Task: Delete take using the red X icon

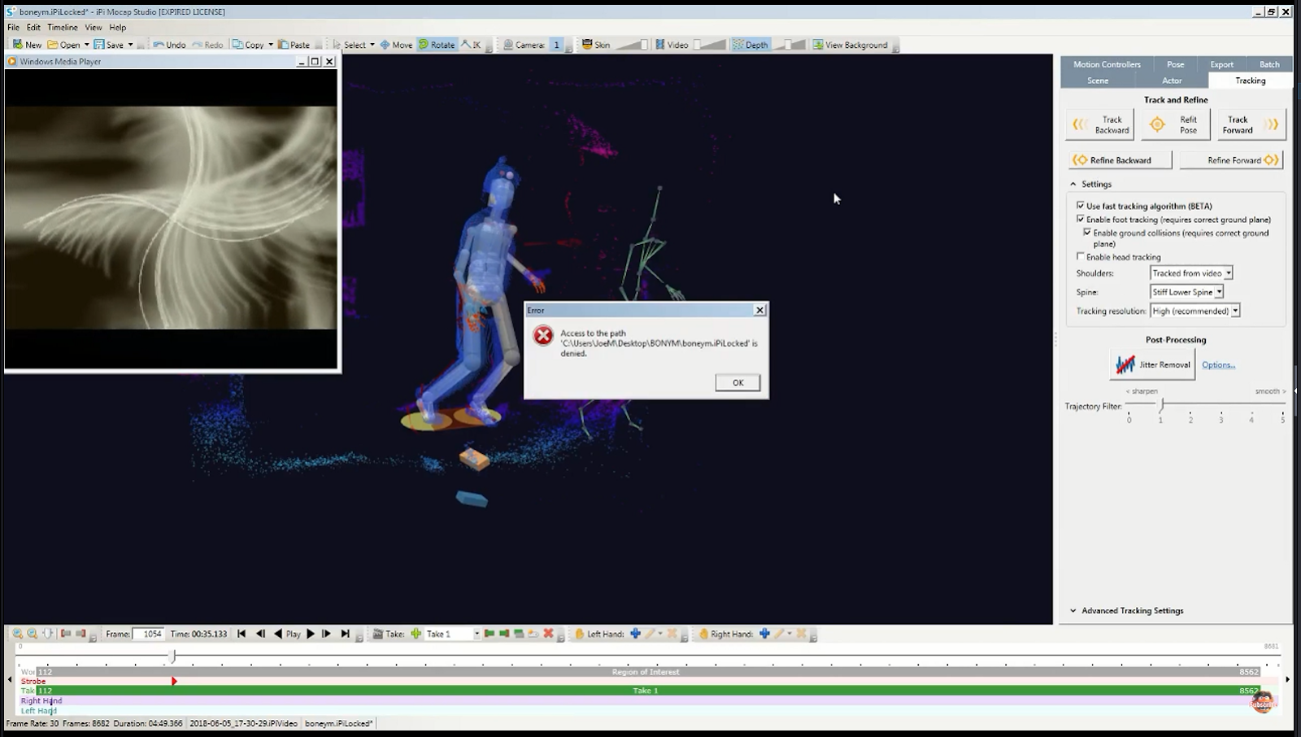Action: (x=548, y=634)
